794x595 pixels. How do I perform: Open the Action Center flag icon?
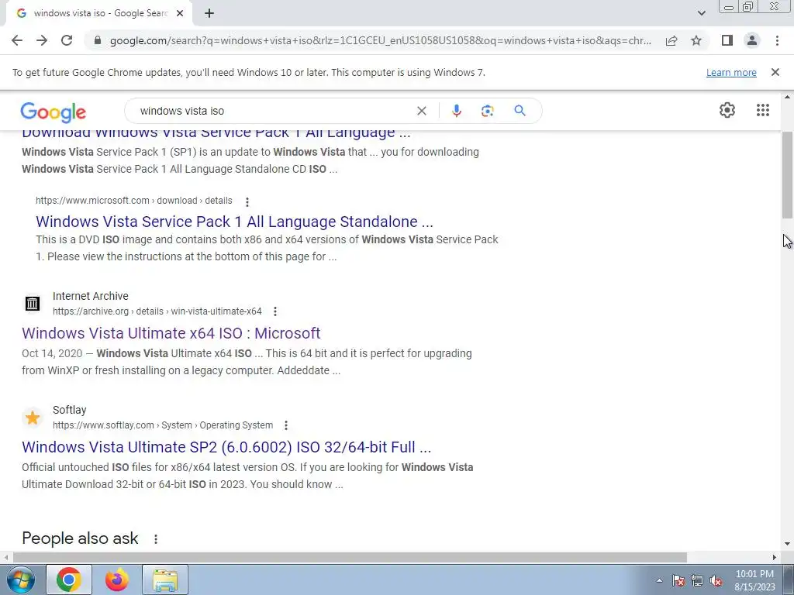[x=678, y=580]
